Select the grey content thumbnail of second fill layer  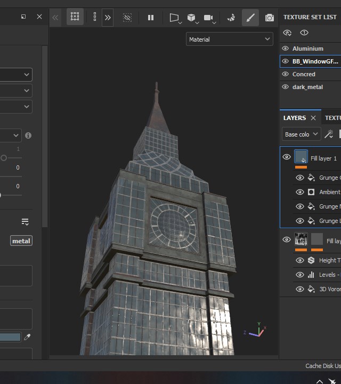(317, 239)
